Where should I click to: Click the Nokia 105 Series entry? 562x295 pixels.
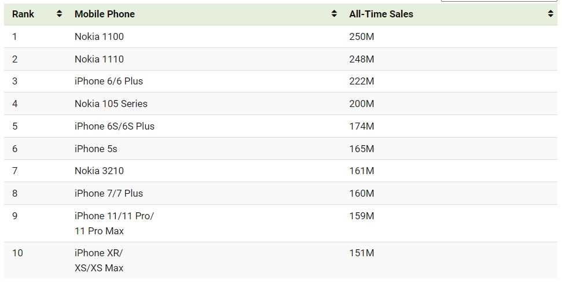click(x=111, y=104)
